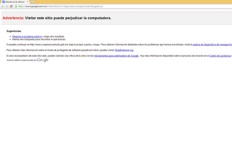Click the browser Forward arrow button
The width and height of the screenshot is (232, 154).
pyautogui.click(x=7, y=6)
